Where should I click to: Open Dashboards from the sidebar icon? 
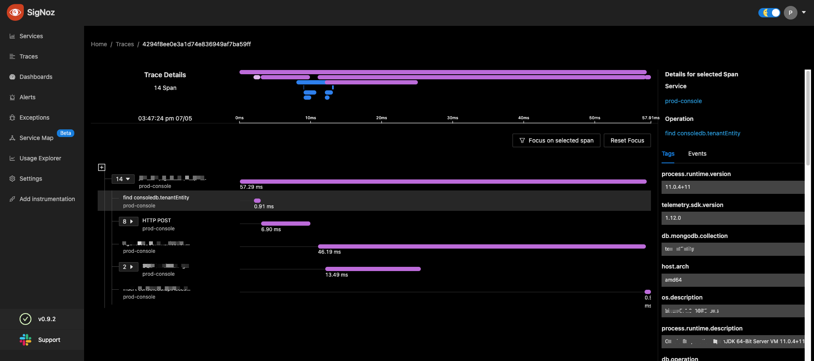pos(12,77)
